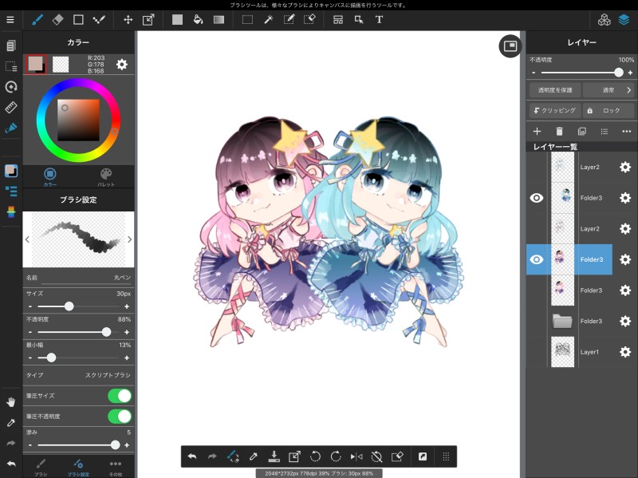Screen dimensions: 638x478
Task: Increase brush size with plus button
Action: pos(127,306)
